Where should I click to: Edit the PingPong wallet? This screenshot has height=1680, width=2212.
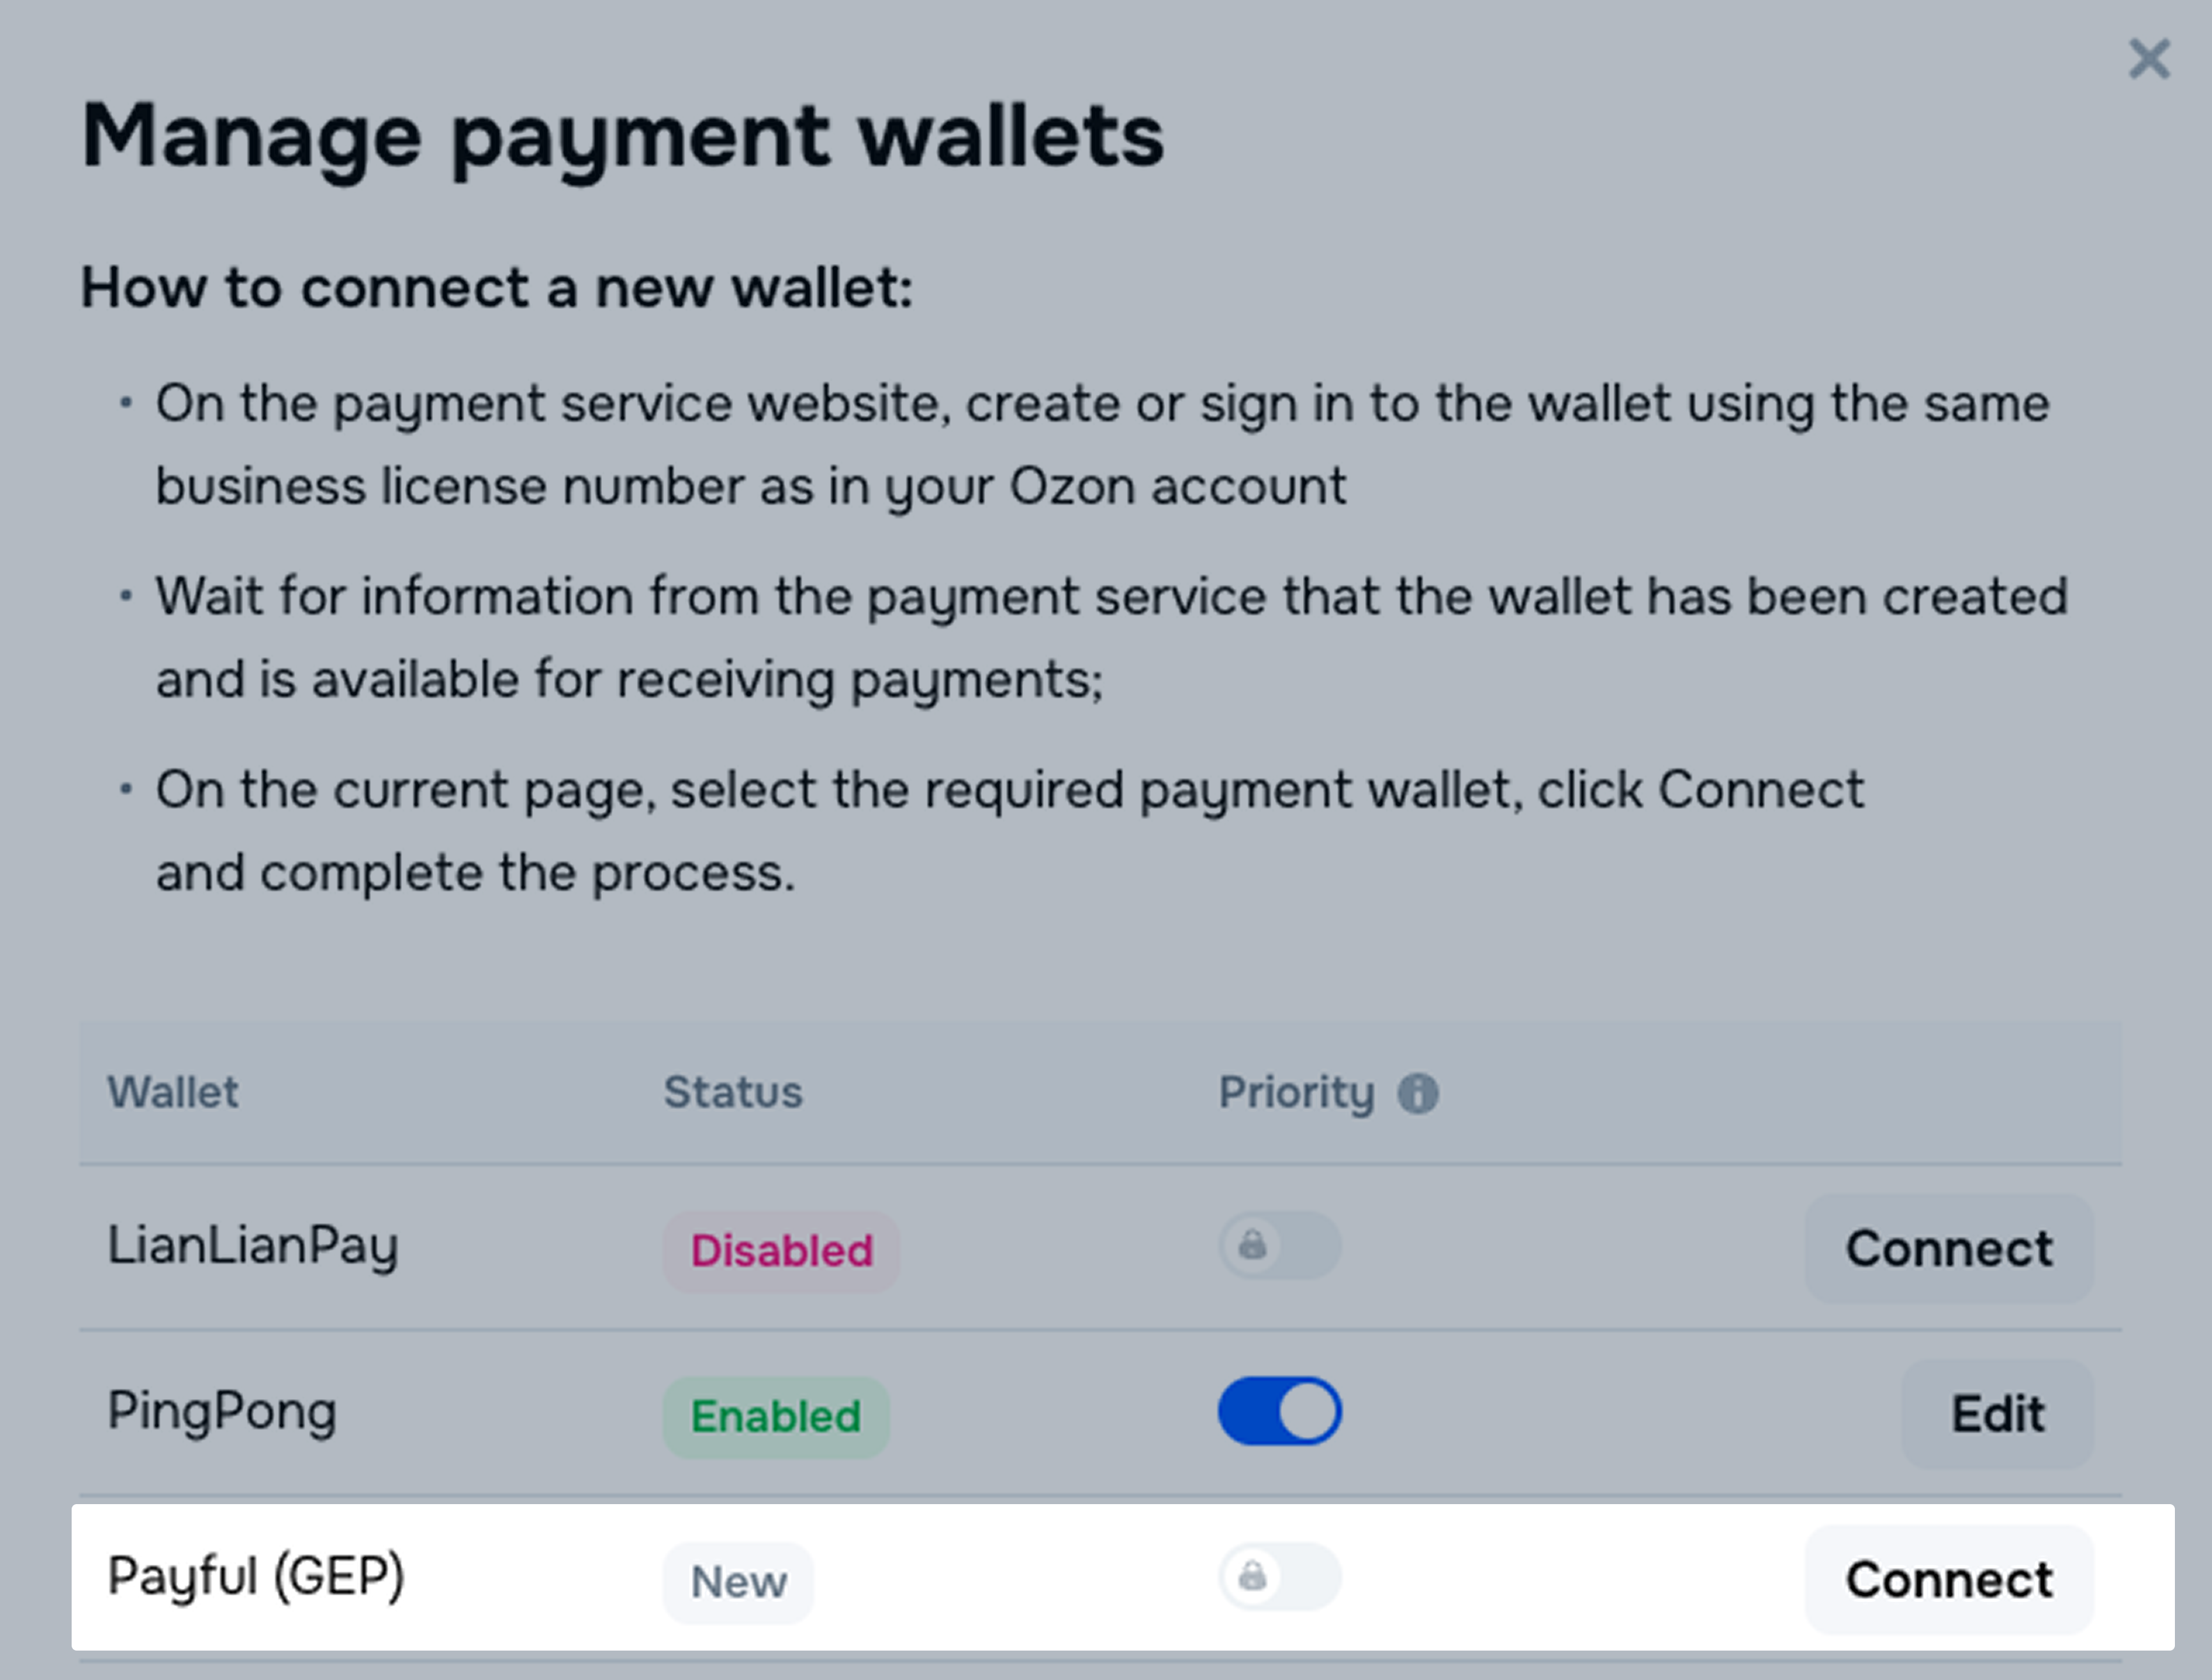(x=1996, y=1413)
